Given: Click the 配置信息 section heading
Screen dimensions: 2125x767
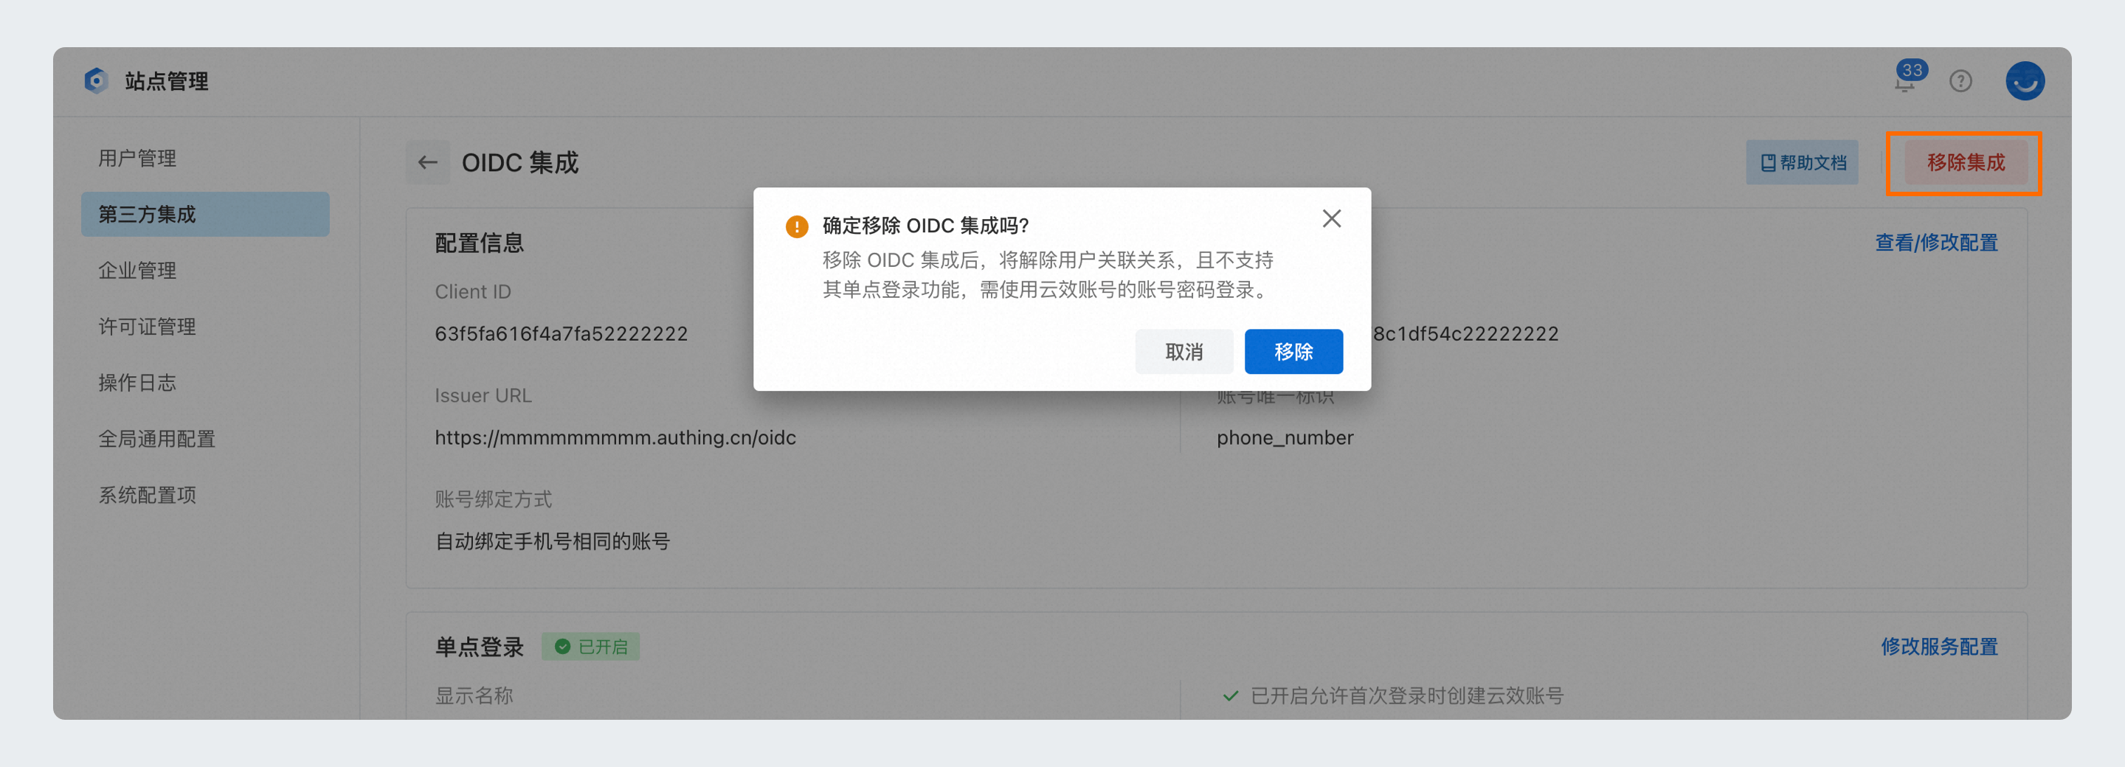Looking at the screenshot, I should pos(480,243).
